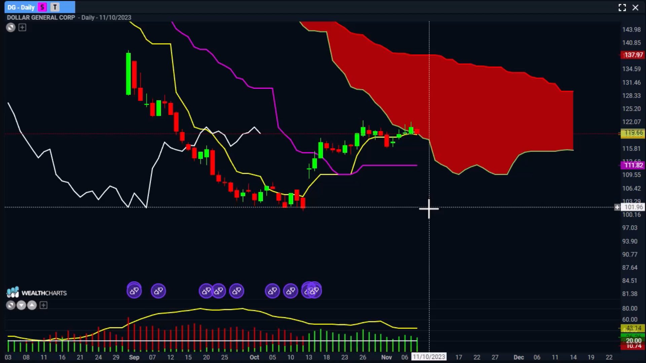Screen dimensions: 646x363
Task: Click the Nov label on the time axis
Action: tap(387, 357)
